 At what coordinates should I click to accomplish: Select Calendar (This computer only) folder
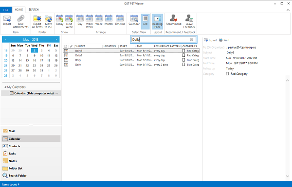(32, 93)
